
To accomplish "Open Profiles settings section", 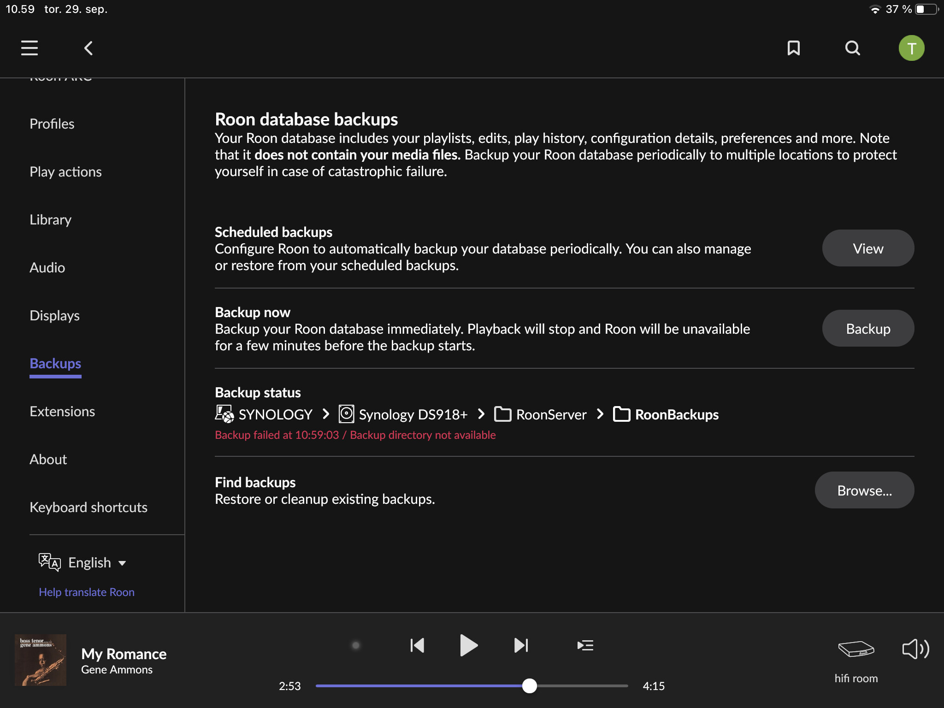I will pos(52,124).
